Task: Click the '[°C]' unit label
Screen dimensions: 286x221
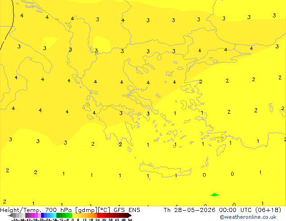Action: pyautogui.click(x=104, y=210)
